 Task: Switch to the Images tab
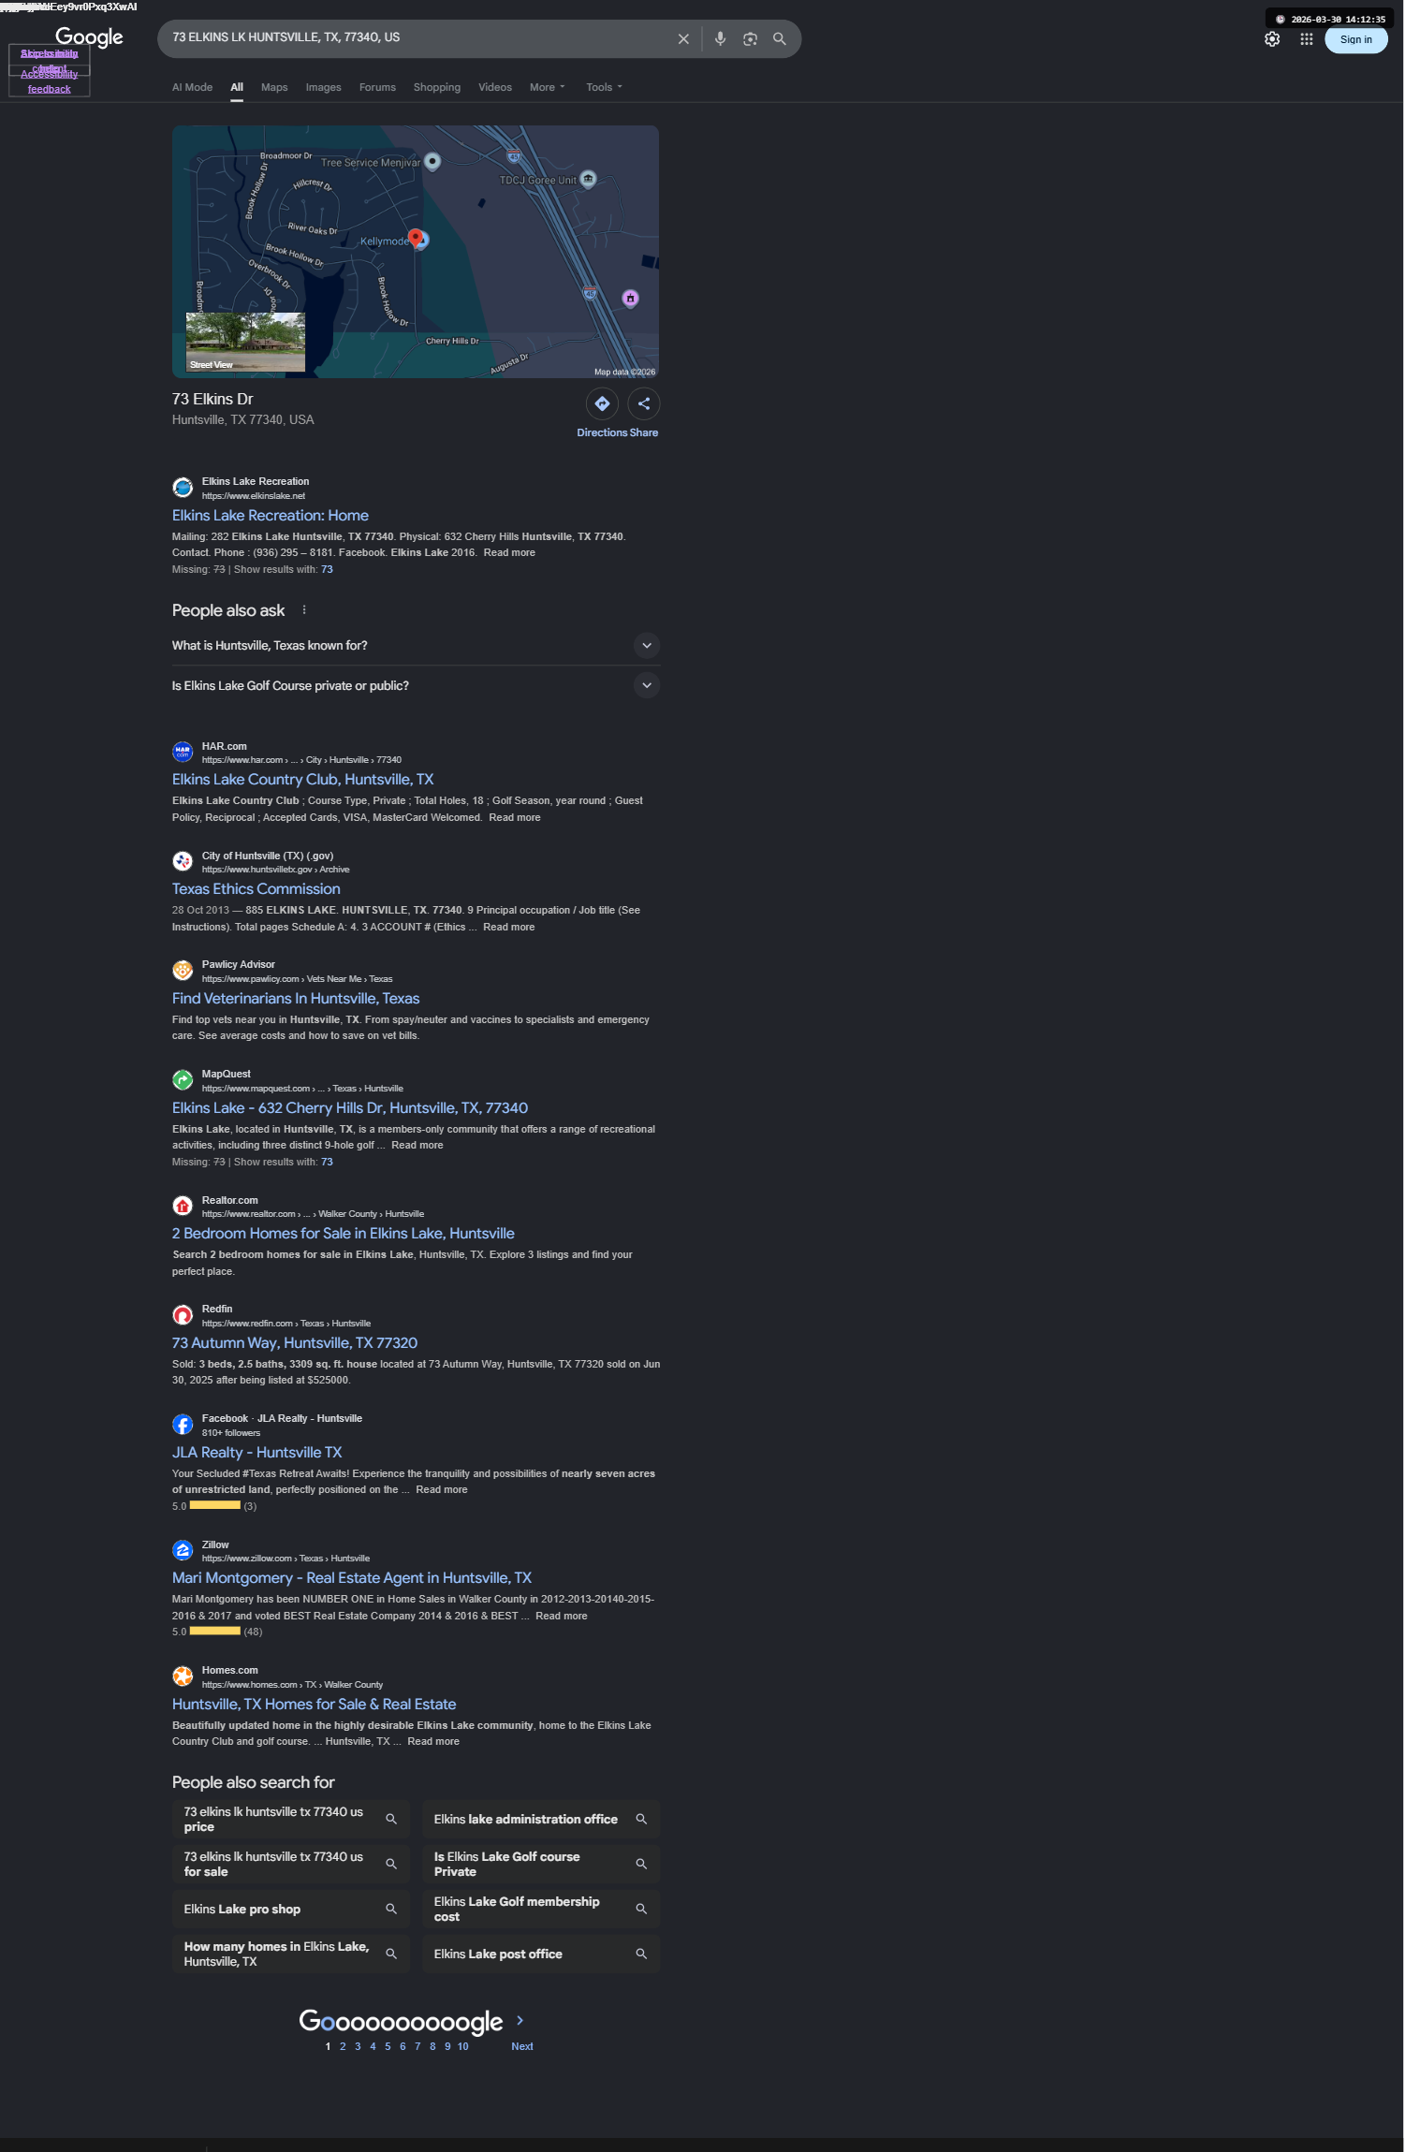coord(323,87)
